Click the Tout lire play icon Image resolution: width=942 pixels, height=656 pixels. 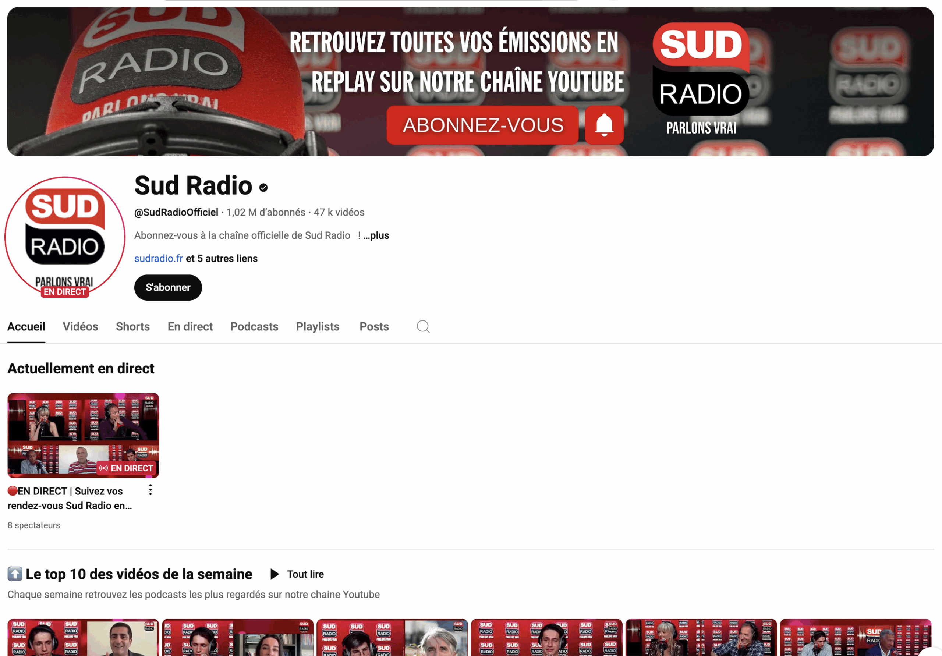coord(275,574)
